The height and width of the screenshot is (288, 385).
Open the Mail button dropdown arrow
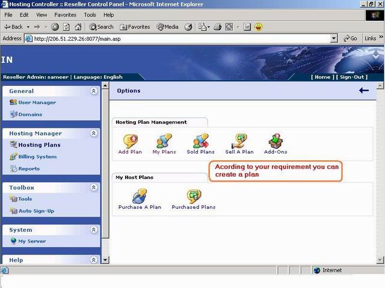[x=209, y=27]
